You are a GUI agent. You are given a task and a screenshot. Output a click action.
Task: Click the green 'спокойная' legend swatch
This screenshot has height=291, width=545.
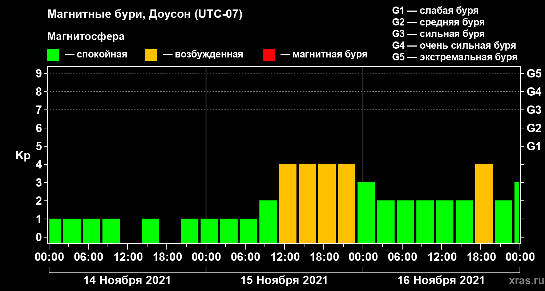click(53, 55)
